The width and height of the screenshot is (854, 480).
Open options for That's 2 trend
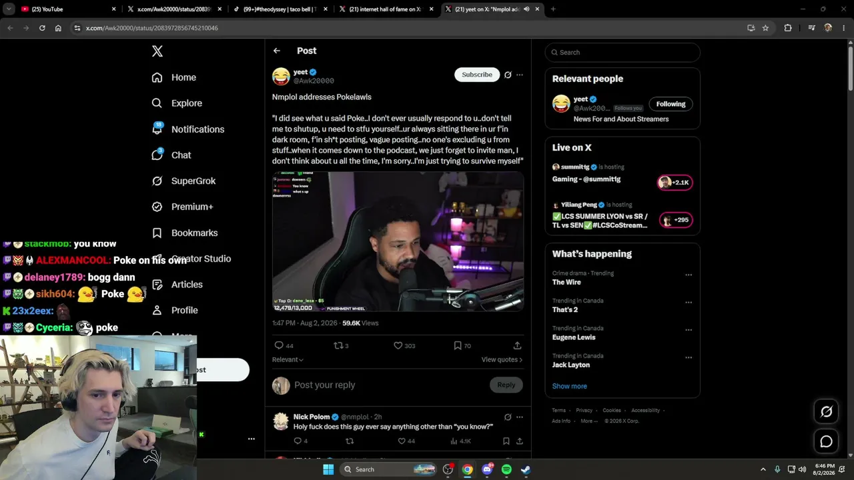click(x=689, y=302)
